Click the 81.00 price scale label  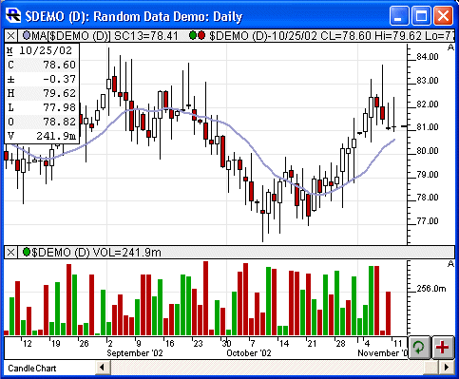point(428,127)
